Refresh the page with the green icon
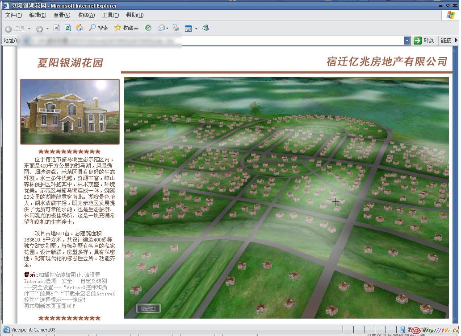 (67, 28)
